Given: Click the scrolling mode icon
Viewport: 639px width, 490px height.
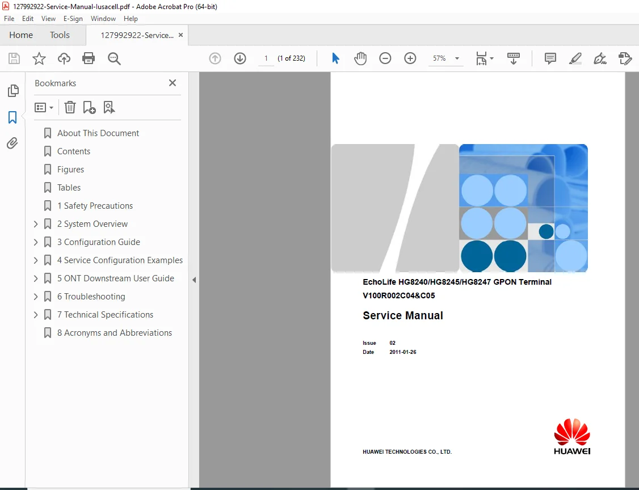Looking at the screenshot, I should pos(514,58).
